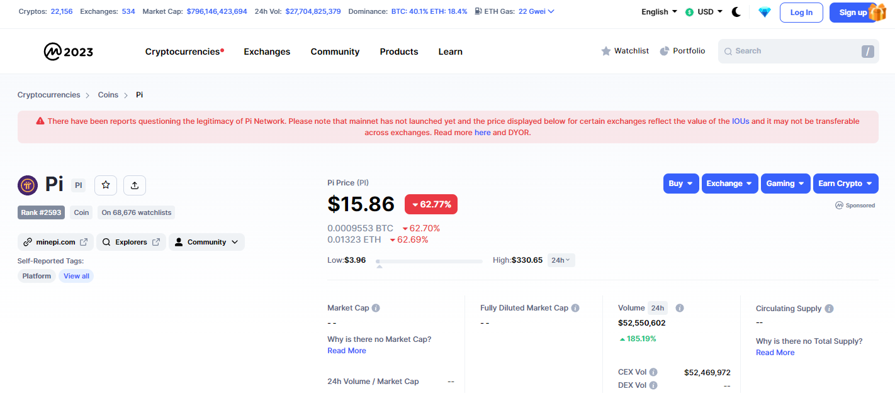The image size is (895, 401).
Task: Click the CoinMarketCap 2023 logo
Action: tap(68, 52)
